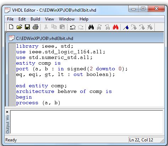Open a file with the folder icon
The height and width of the screenshot is (146, 168).
click(x=19, y=27)
